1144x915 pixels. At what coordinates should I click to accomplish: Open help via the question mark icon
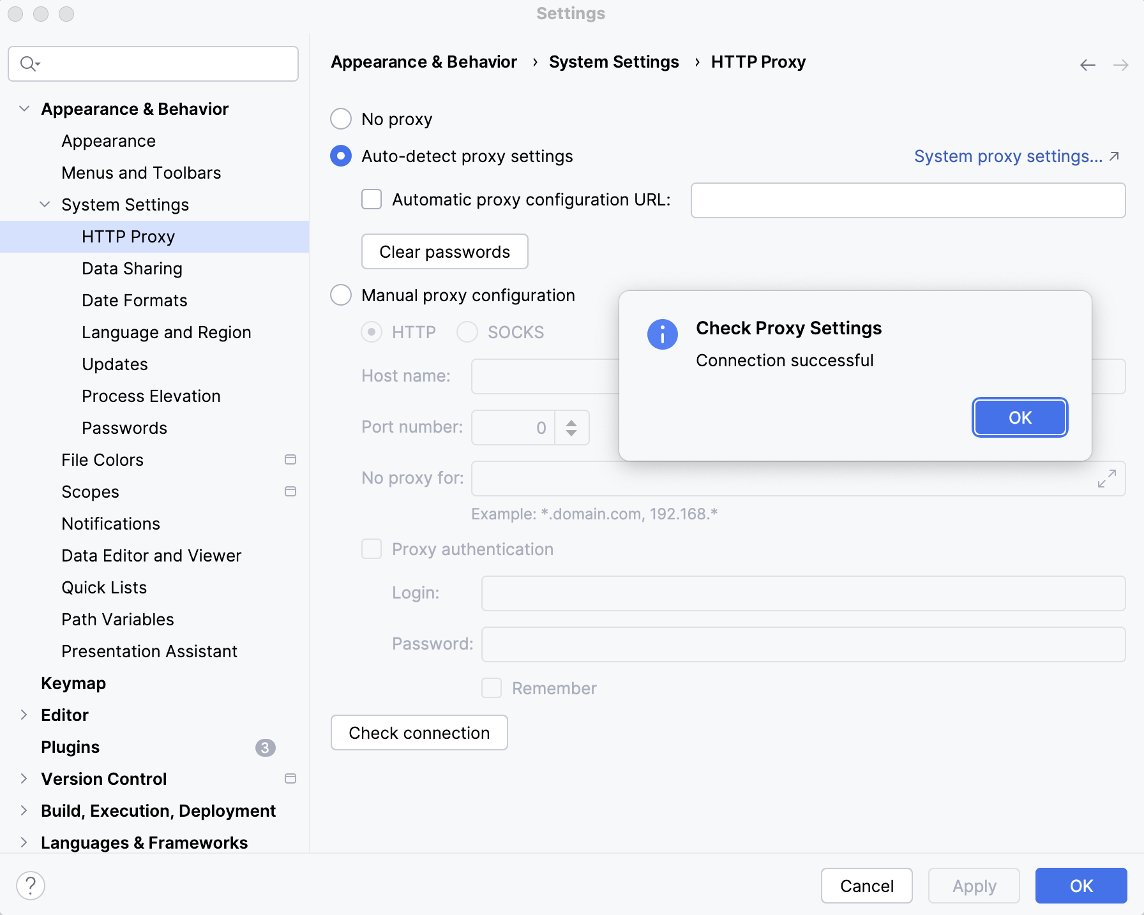pos(31,886)
